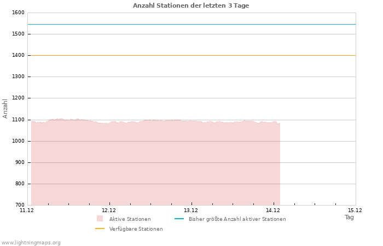Click the 700 y-axis tick label

19,205
